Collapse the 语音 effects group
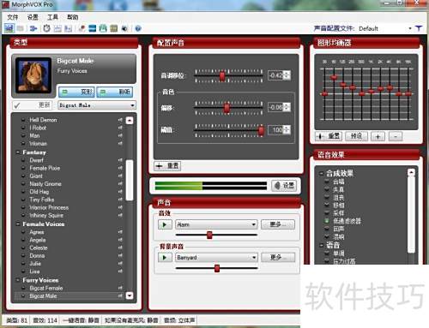429x328 pixels. coord(322,245)
